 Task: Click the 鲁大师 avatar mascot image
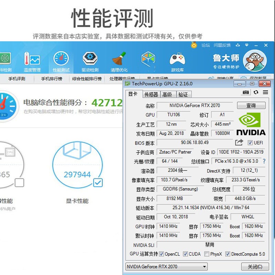[x=255, y=61]
